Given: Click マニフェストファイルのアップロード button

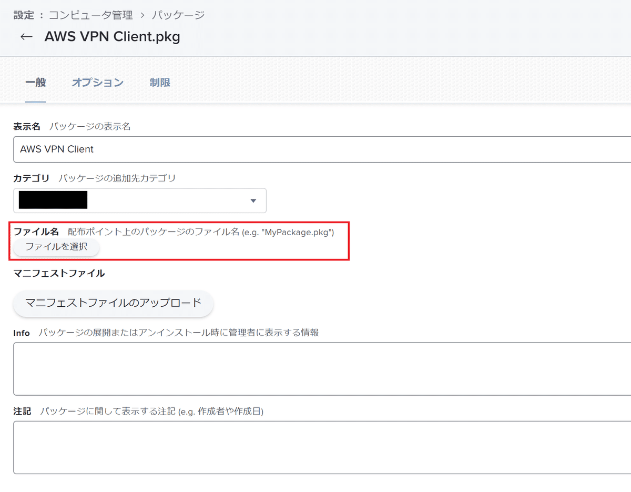Looking at the screenshot, I should (113, 303).
